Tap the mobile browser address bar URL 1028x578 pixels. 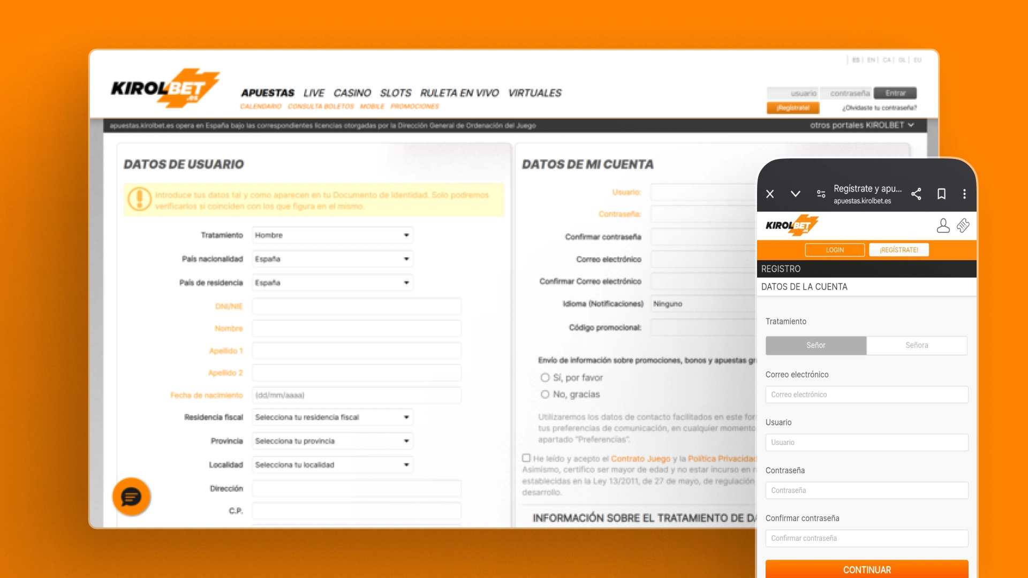pyautogui.click(x=862, y=201)
